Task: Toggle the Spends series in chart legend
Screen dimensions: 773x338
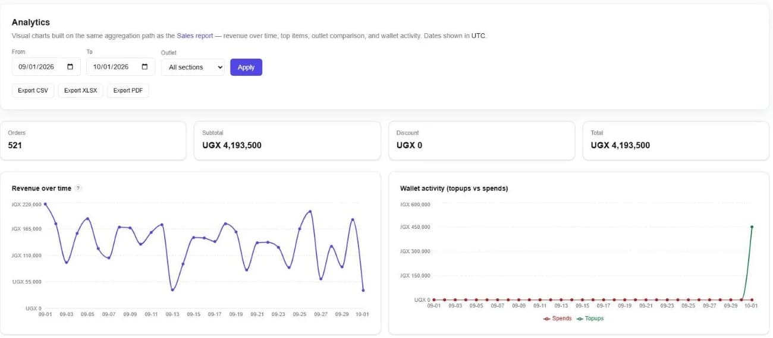Action: (558, 318)
